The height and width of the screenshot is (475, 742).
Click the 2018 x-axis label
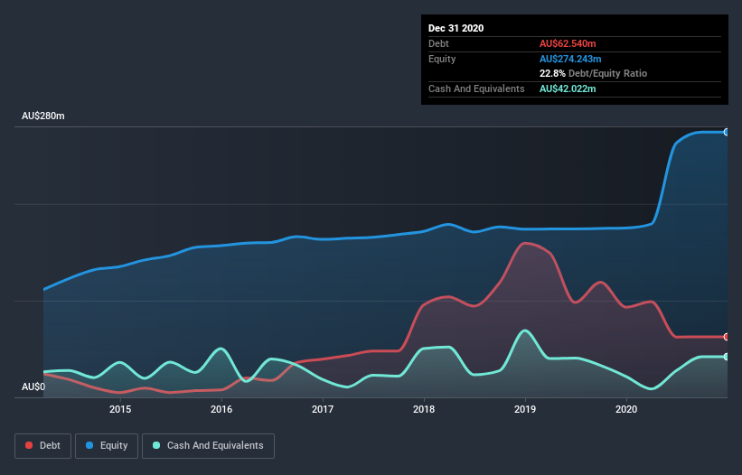(424, 409)
